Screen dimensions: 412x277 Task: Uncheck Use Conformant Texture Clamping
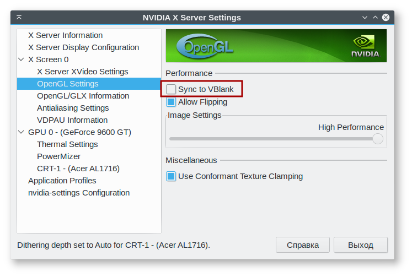172,177
